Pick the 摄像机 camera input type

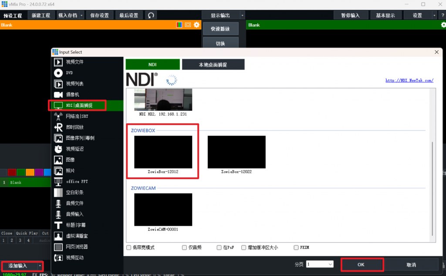coord(87,95)
